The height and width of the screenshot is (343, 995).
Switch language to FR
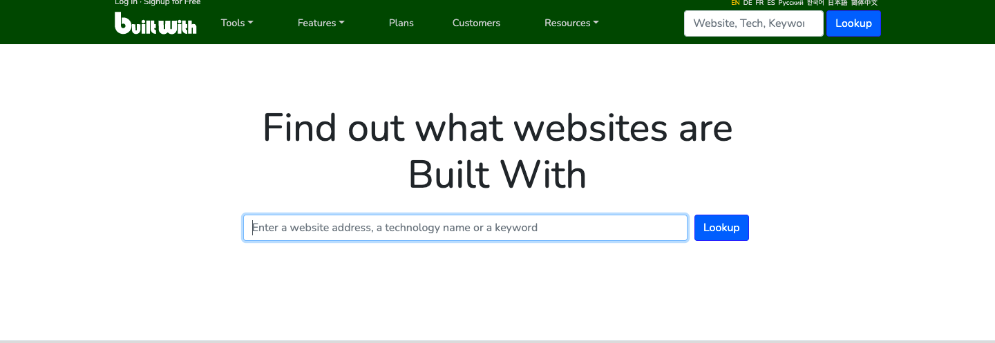pyautogui.click(x=759, y=3)
